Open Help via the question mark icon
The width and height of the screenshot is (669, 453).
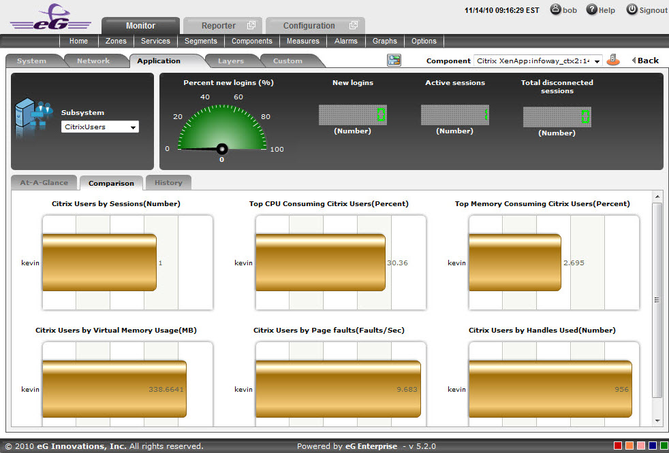click(592, 10)
